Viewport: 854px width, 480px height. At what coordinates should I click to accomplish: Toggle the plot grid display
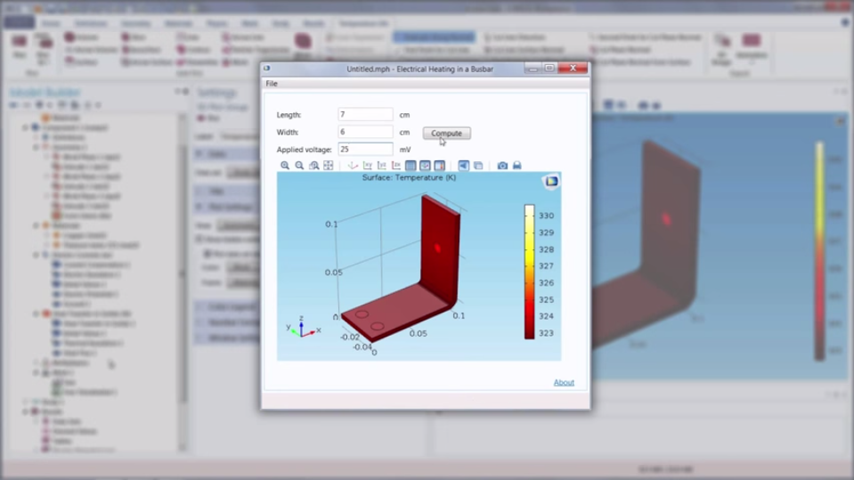[411, 166]
